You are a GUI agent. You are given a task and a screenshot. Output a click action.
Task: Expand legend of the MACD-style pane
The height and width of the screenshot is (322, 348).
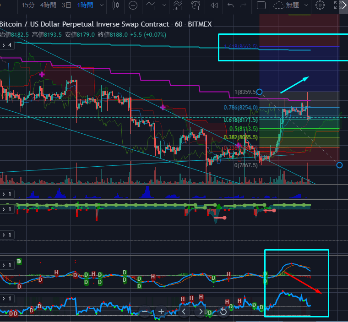tap(7, 265)
